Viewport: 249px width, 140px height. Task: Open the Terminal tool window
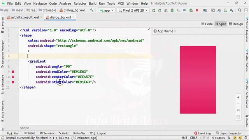pos(47,133)
